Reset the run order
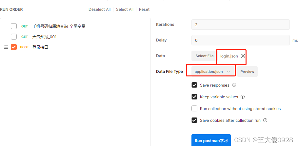298x146 pixels. (144, 9)
